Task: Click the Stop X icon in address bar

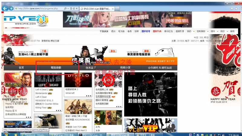Action: click(x=77, y=9)
